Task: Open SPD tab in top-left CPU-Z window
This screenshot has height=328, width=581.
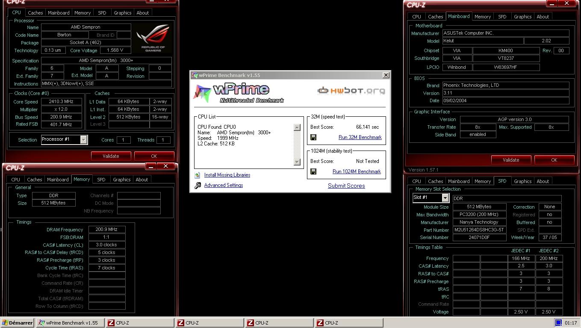Action: (102, 13)
